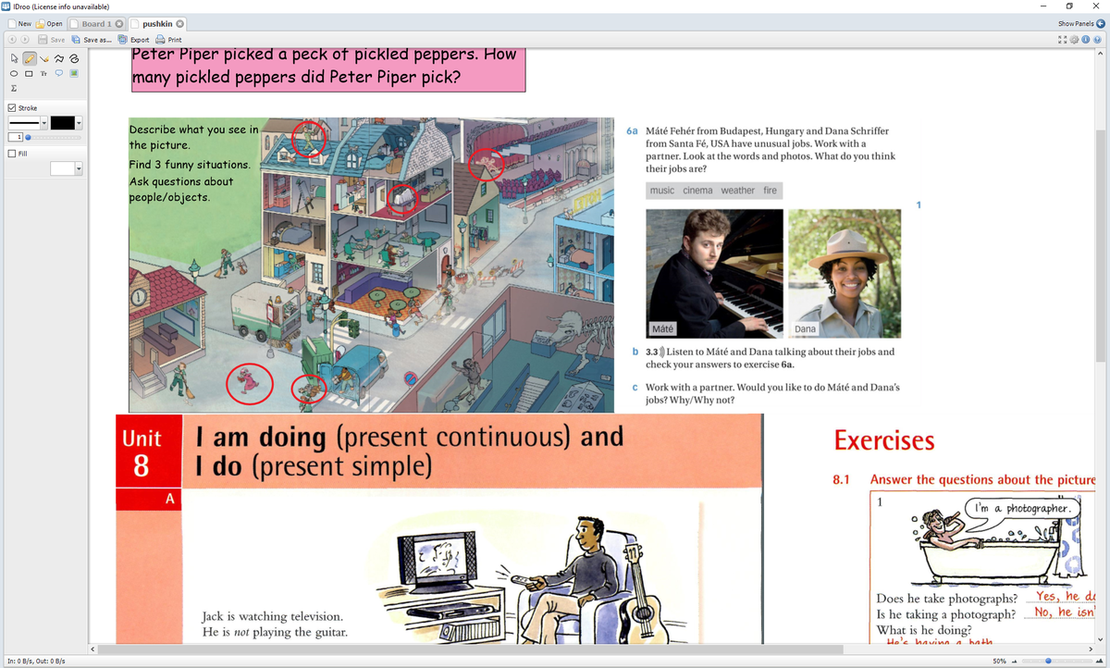The image size is (1110, 668).
Task: Click the Export button
Action: pos(134,40)
